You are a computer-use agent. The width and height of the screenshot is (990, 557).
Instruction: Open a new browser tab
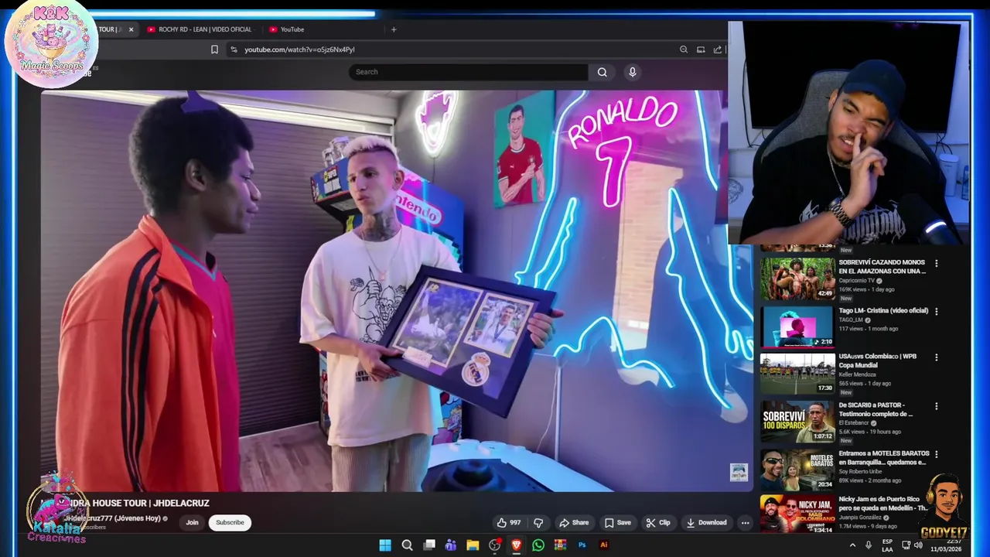394,29
